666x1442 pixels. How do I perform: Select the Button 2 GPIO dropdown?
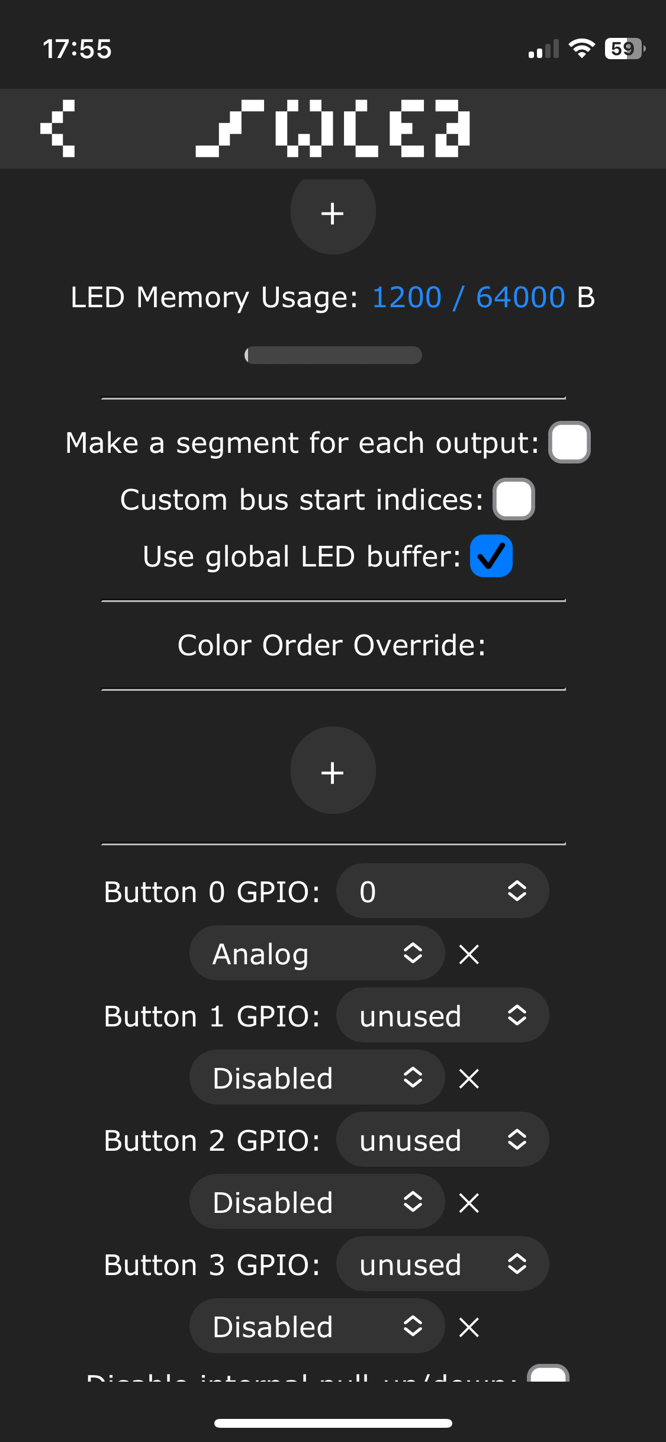click(x=442, y=1140)
